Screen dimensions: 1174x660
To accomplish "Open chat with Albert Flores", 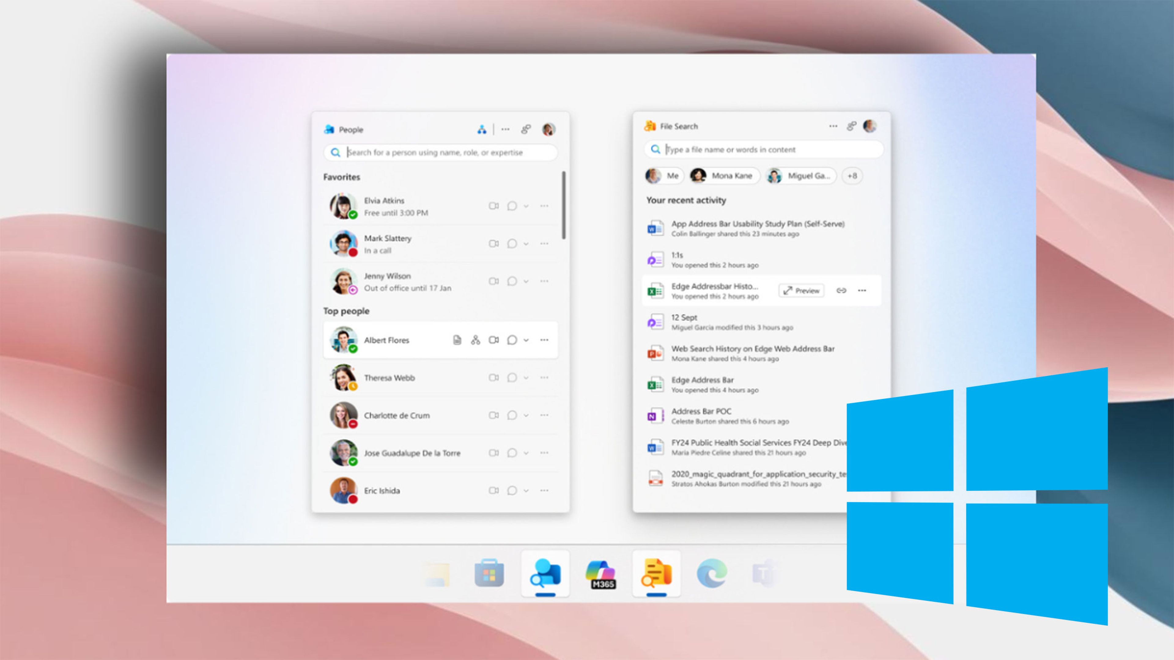I will click(512, 340).
